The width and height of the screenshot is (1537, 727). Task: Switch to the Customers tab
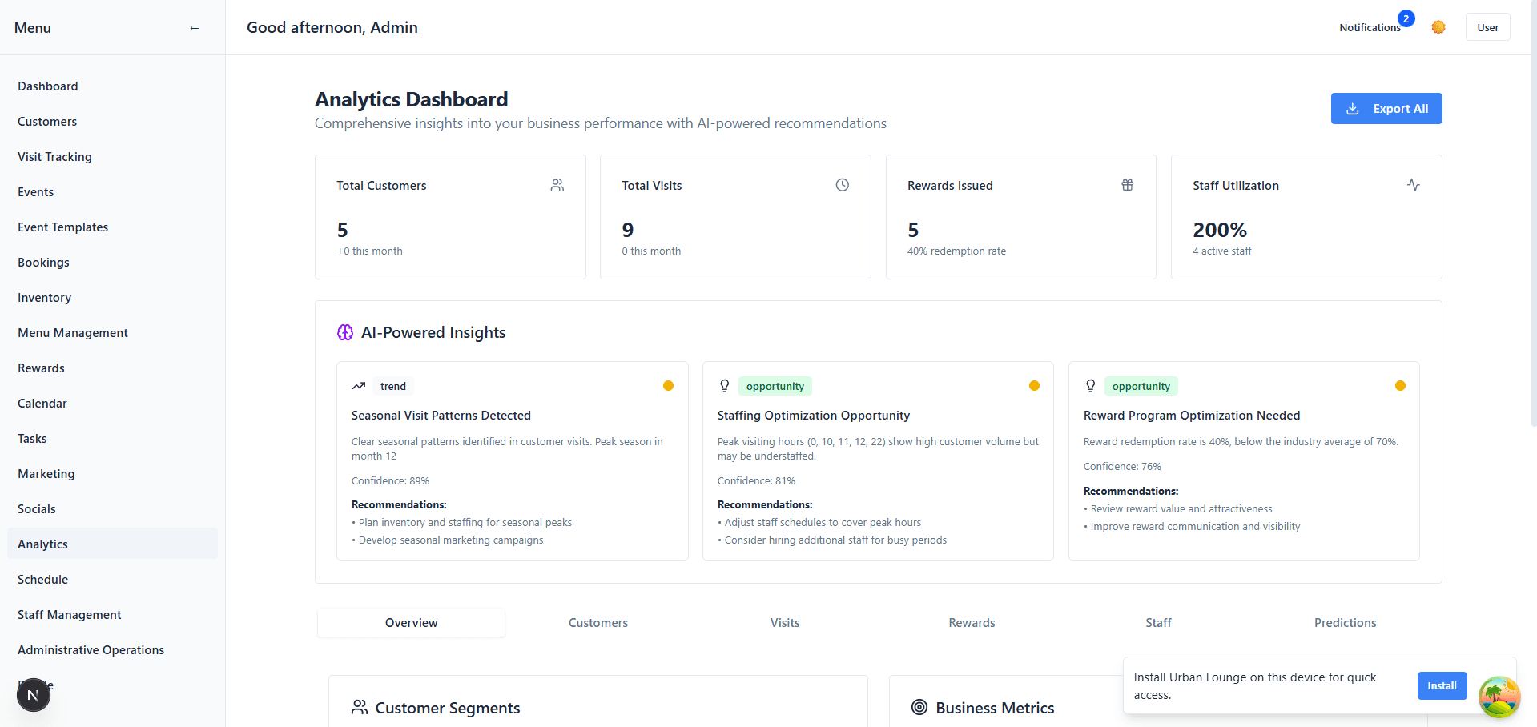598,623
